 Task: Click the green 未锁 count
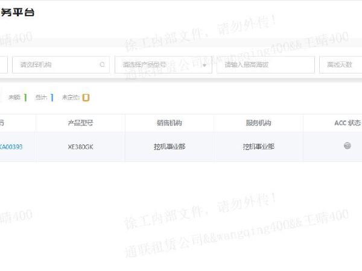25,98
